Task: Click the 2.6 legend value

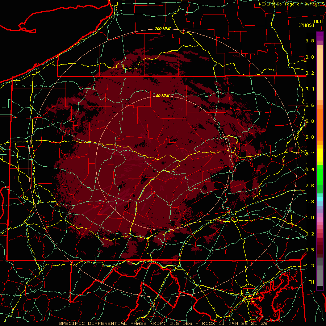Action: (310, 186)
